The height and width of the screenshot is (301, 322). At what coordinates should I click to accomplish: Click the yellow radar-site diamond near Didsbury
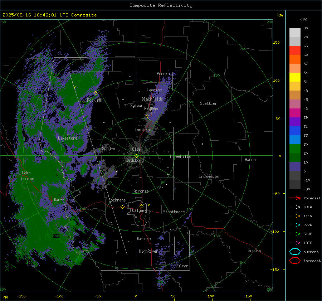pyautogui.click(x=136, y=156)
